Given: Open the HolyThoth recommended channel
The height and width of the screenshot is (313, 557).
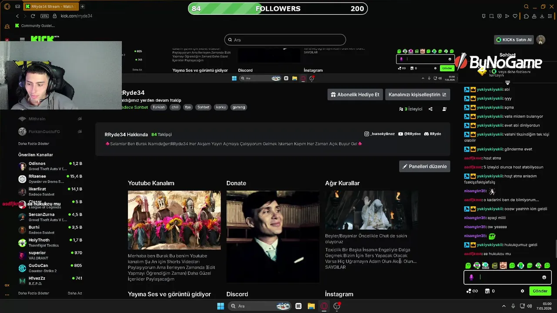Looking at the screenshot, I should 50,243.
